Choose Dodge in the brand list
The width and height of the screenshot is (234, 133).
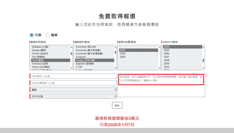50,50
